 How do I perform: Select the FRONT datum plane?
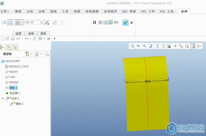pyautogui.click(x=14, y=82)
